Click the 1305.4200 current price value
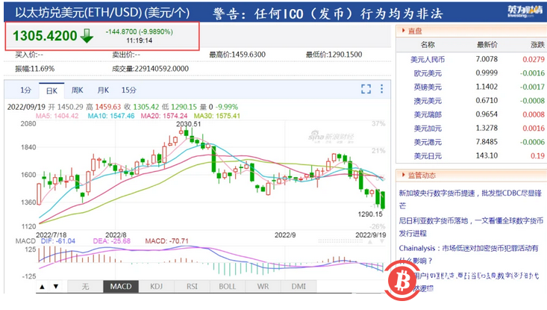 (x=45, y=36)
